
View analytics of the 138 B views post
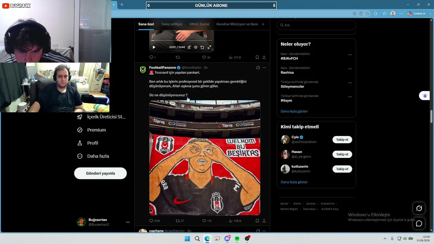pyautogui.click(x=235, y=221)
